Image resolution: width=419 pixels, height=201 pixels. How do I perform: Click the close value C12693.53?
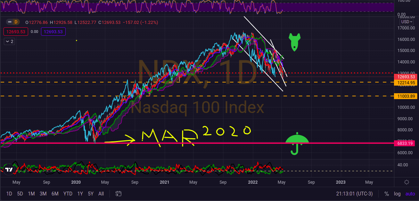coord(109,23)
